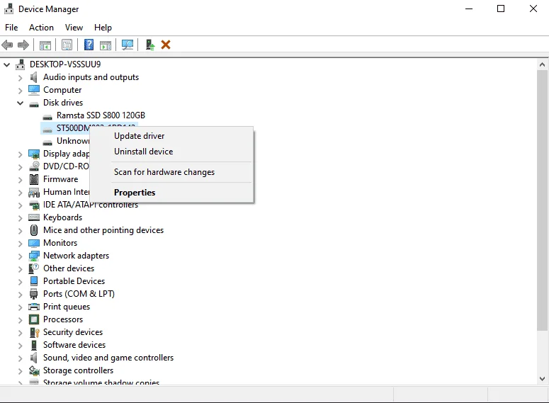Expand the Sound, video and game controllers chevron

[x=20, y=358]
